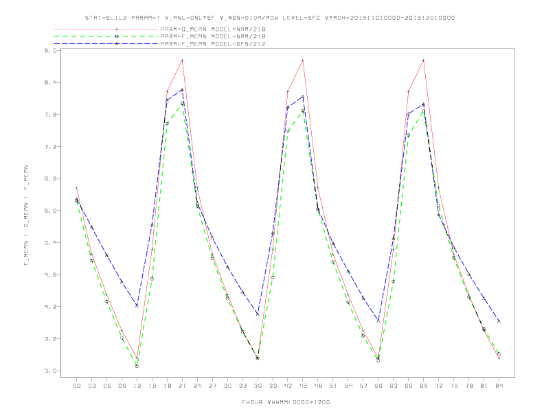Click the blue GFS triangle marker at hour 36
The image size is (544, 420).
tap(258, 314)
